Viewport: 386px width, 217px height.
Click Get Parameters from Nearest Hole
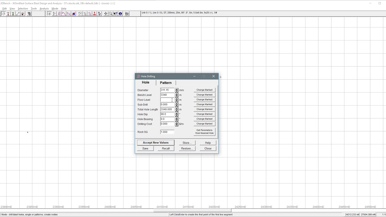[204, 132]
